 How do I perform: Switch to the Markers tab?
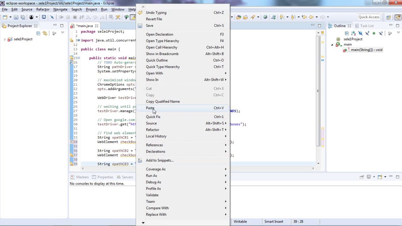tap(79, 177)
